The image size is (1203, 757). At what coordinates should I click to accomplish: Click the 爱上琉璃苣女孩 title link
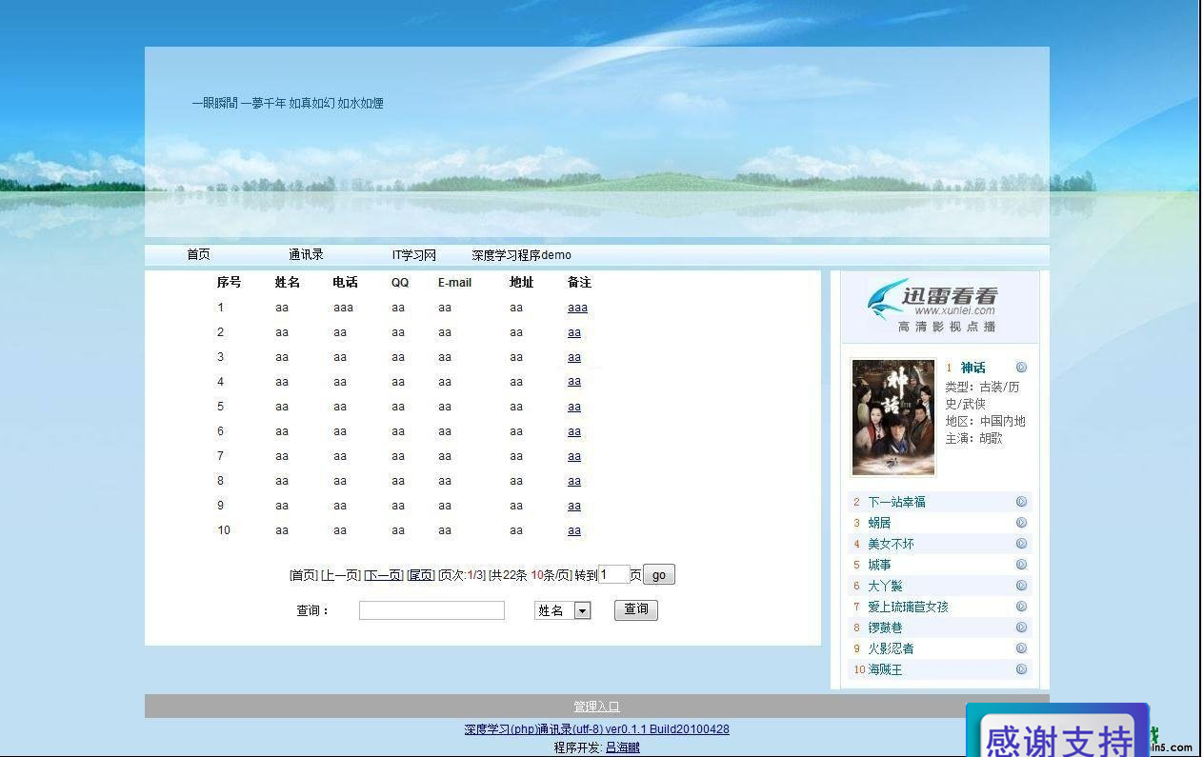(x=908, y=607)
